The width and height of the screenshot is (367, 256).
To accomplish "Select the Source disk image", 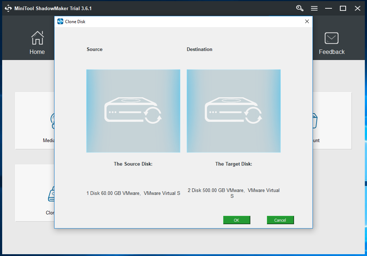I will [133, 111].
